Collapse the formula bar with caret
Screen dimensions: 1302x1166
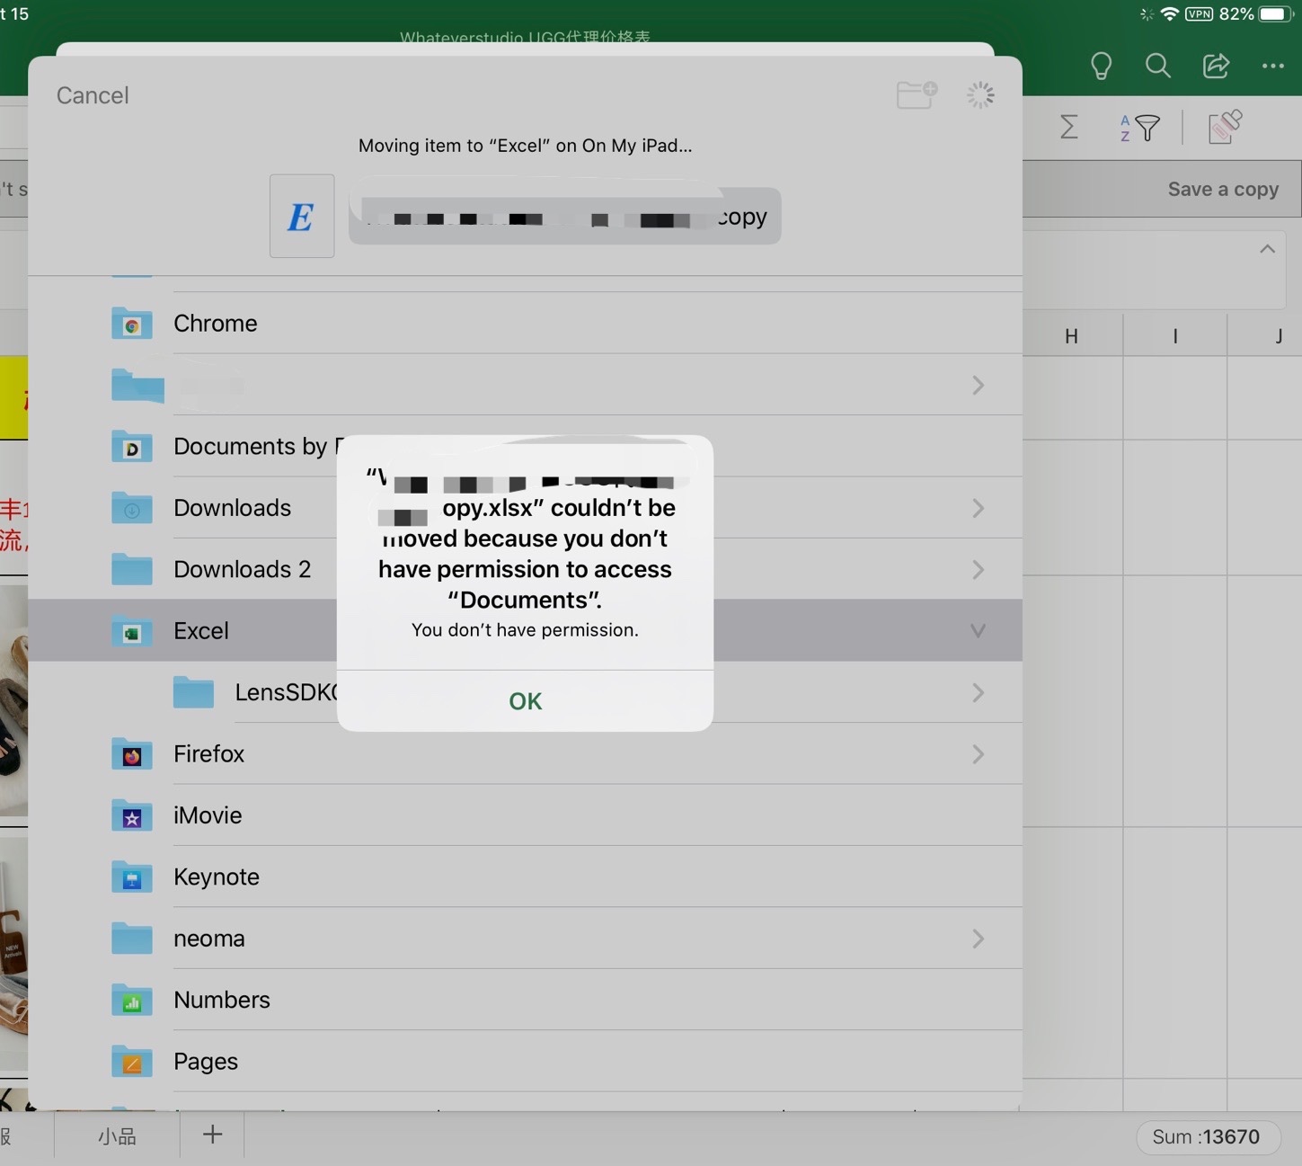point(1267,249)
